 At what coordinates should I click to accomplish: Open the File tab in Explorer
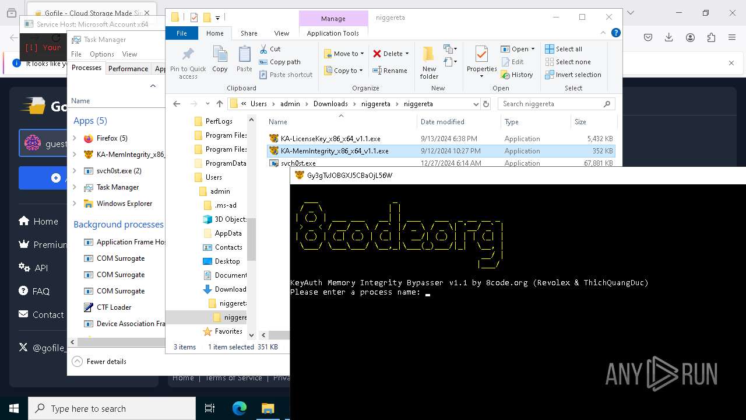(182, 33)
